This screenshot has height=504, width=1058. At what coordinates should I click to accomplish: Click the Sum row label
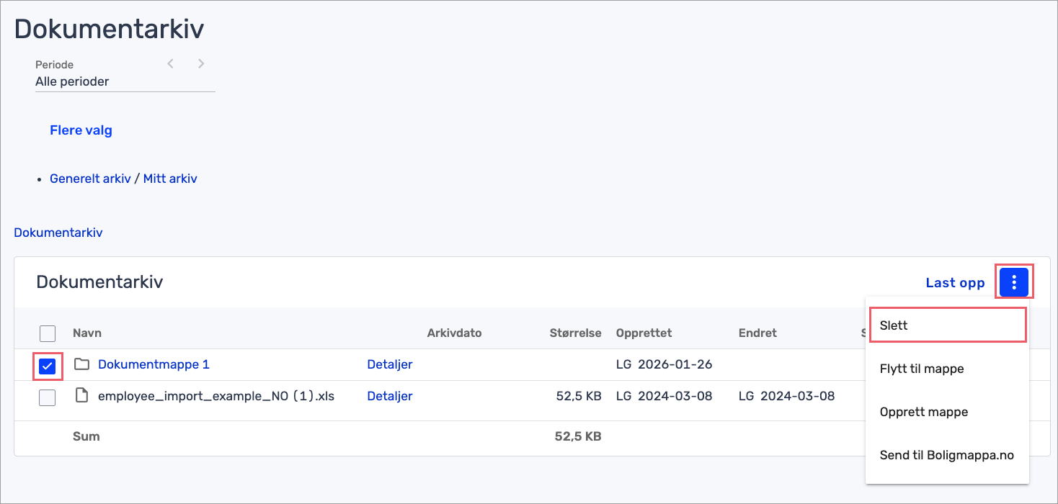86,436
